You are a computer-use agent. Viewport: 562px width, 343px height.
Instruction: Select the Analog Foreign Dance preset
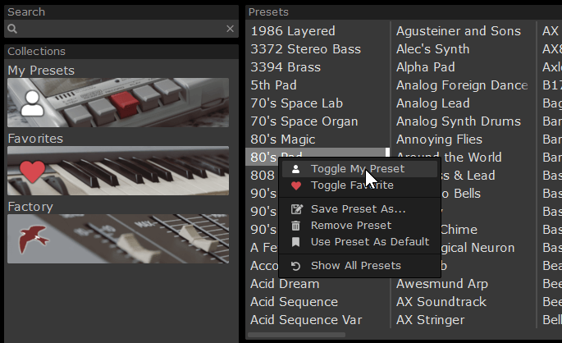click(x=462, y=85)
